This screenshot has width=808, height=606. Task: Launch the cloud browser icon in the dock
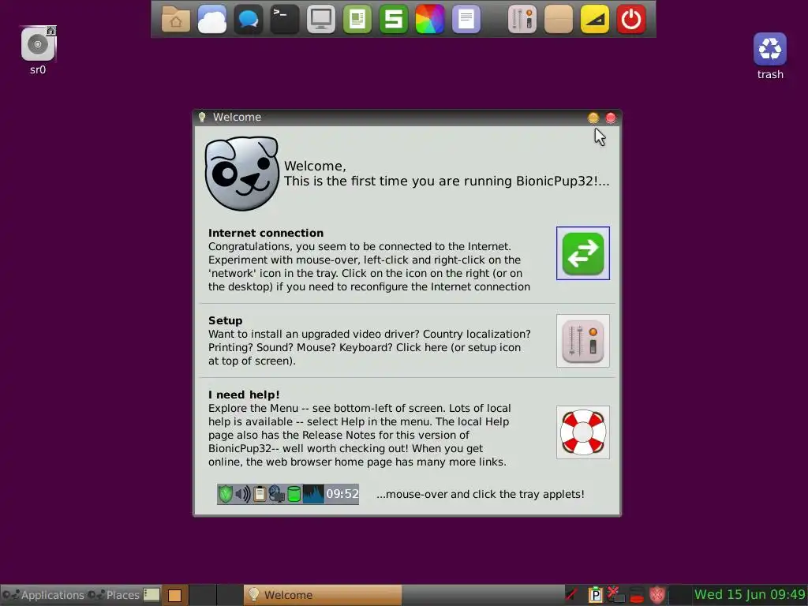pos(211,20)
